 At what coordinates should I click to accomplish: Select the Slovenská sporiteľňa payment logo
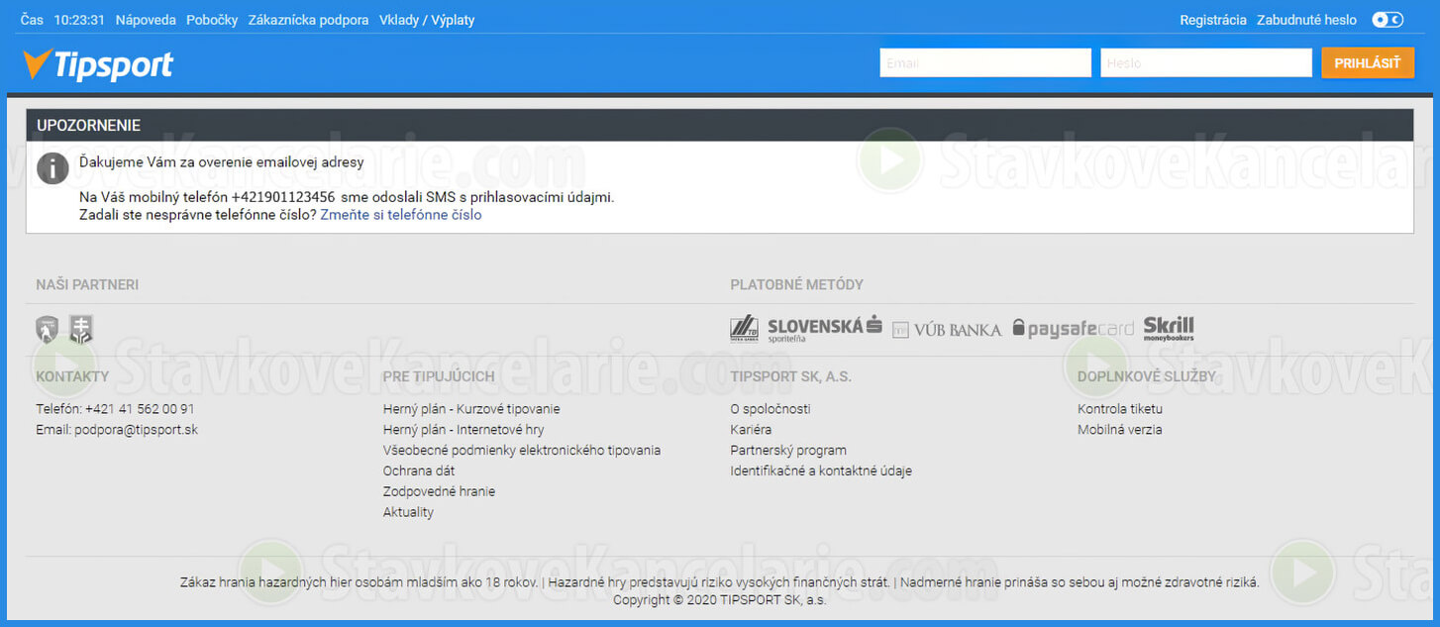(x=824, y=329)
